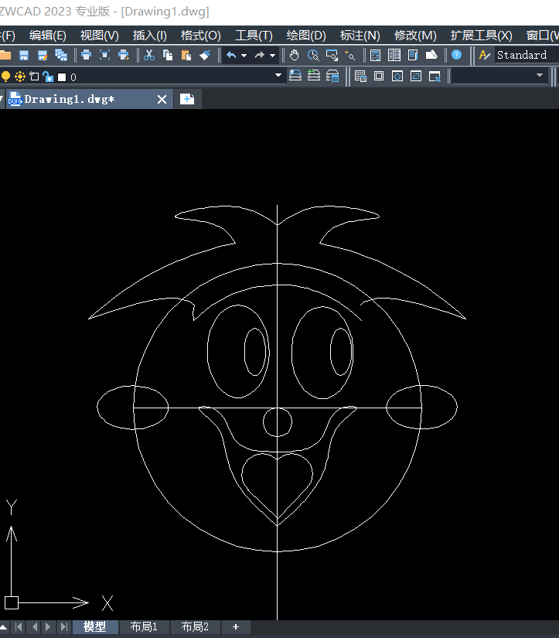Open the 修改(M) menu
Image resolution: width=559 pixels, height=638 pixels.
point(415,36)
